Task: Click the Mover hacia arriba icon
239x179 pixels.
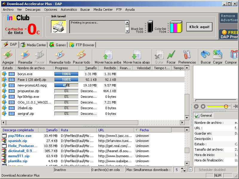Action: click(x=108, y=55)
